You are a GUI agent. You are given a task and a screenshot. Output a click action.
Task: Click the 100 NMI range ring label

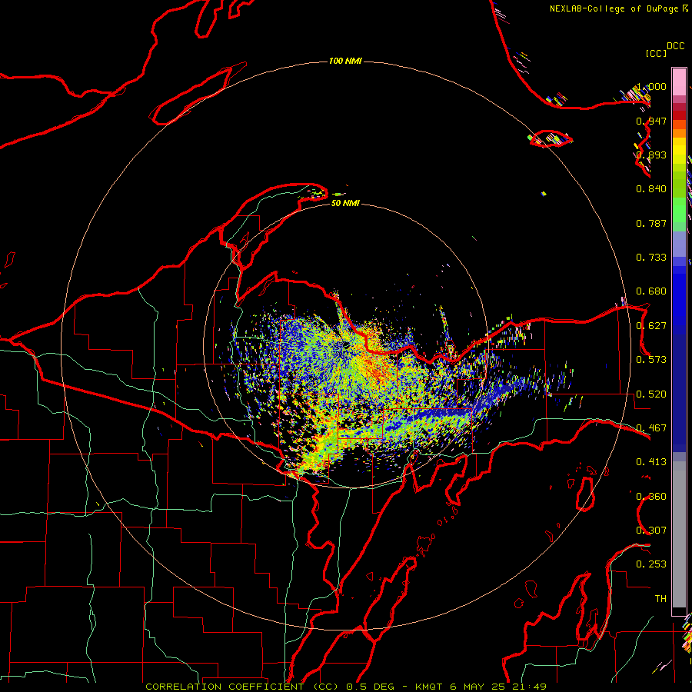point(345,61)
